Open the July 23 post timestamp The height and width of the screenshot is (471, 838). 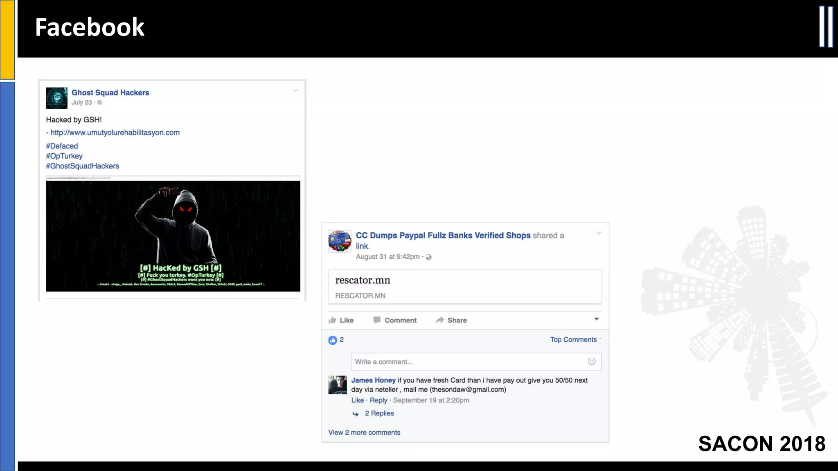coord(81,102)
